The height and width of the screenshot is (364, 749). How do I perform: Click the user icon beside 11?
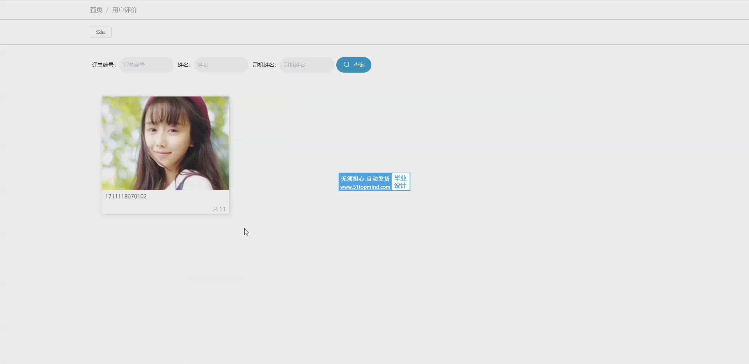pyautogui.click(x=215, y=209)
